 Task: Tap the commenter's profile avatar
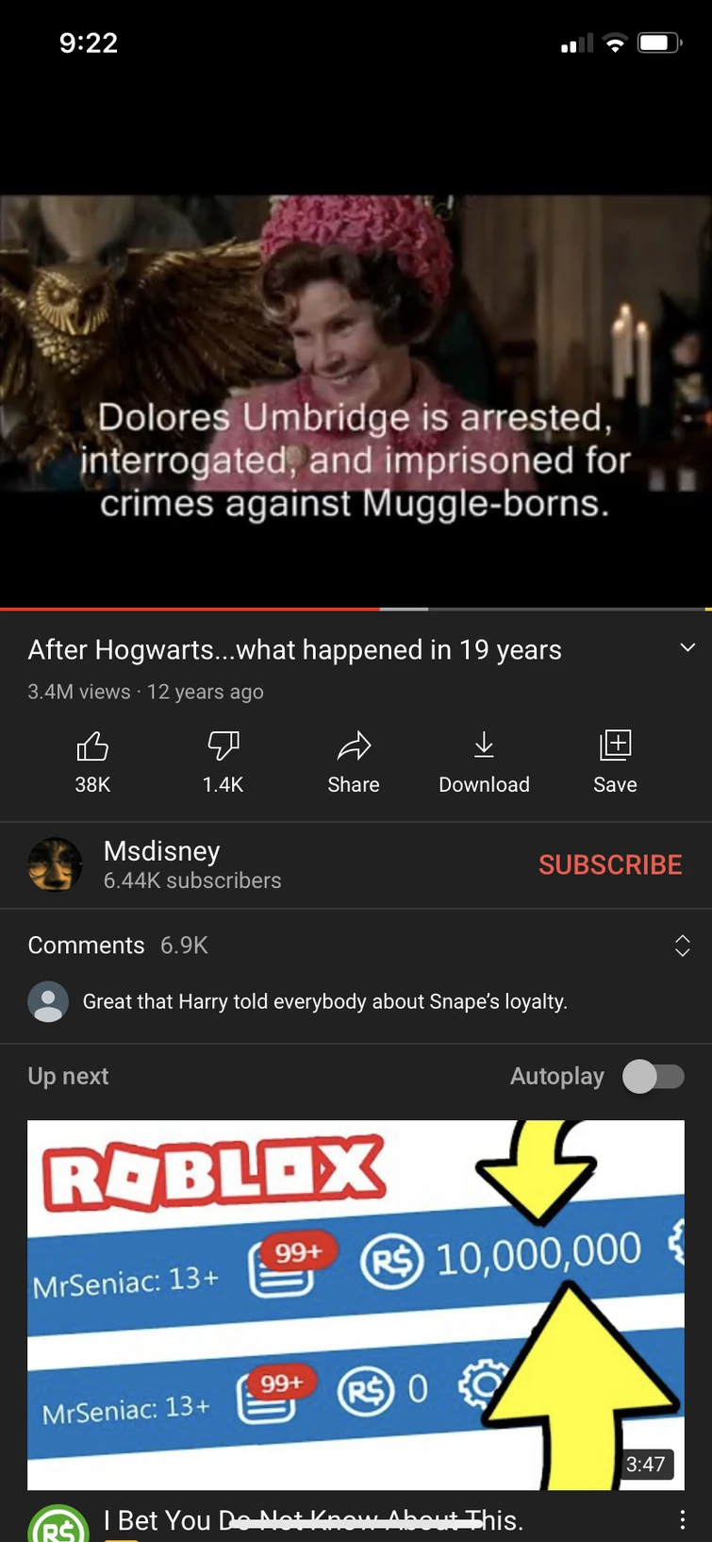(48, 1001)
